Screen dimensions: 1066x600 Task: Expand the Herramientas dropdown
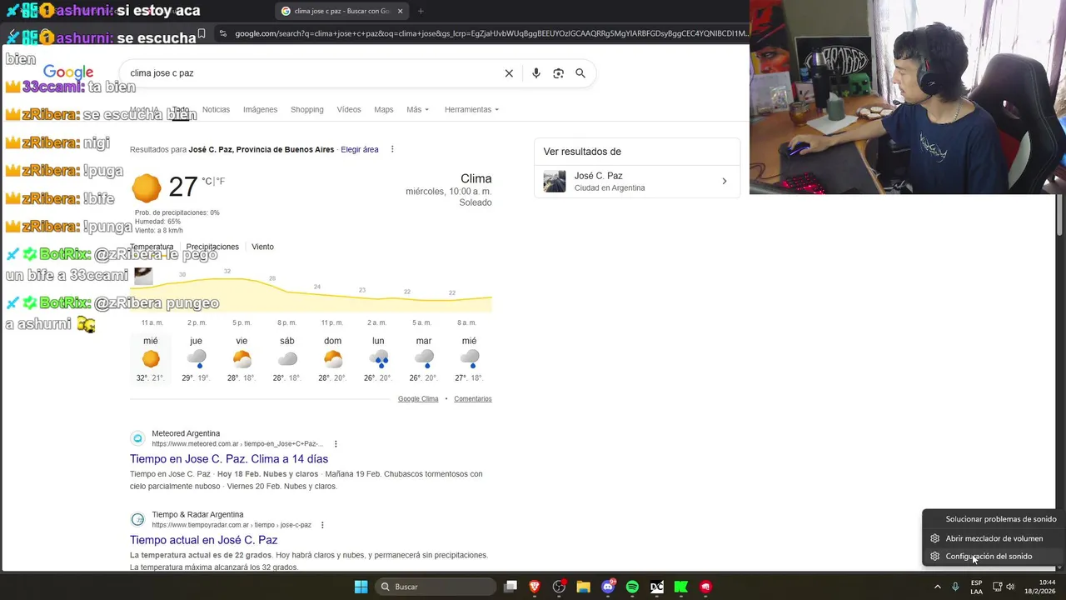(471, 109)
